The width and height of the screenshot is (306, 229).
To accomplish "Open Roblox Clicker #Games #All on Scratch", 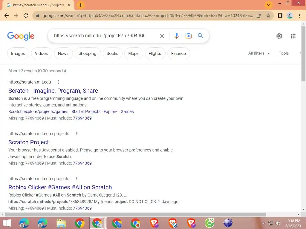I will [x=60, y=187].
